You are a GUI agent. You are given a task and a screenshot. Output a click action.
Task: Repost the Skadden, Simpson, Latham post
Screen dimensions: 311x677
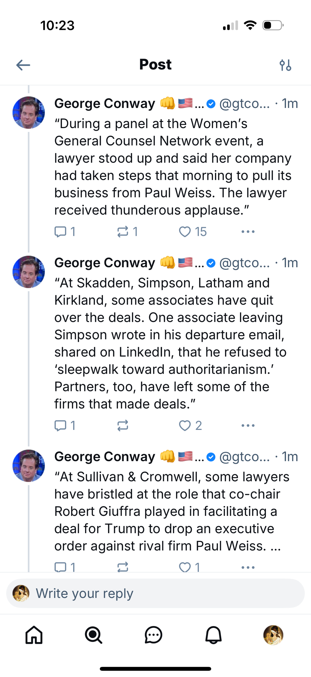point(123,425)
